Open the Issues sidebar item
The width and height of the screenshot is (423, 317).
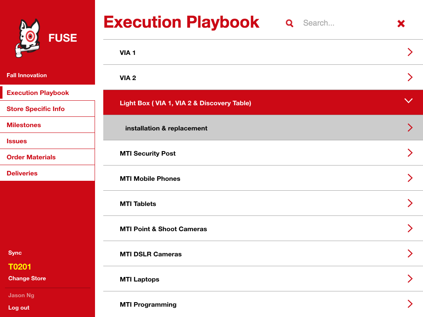[48, 141]
